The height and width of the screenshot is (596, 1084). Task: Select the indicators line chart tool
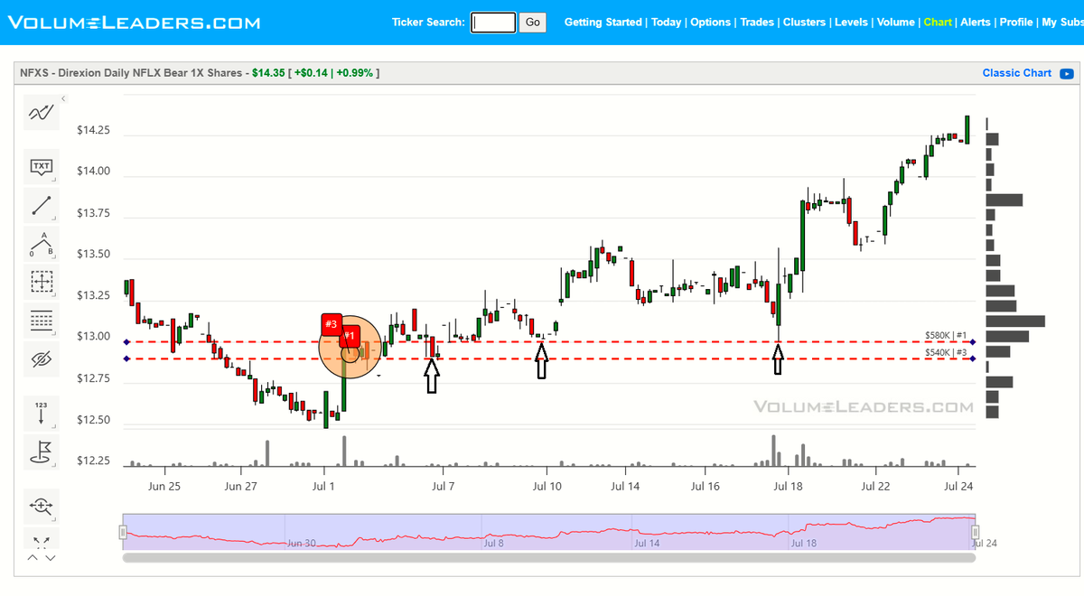click(x=42, y=113)
